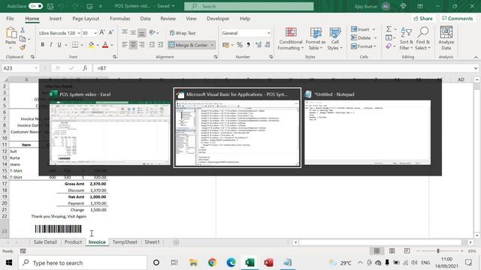Toggle middle vertical alignment
This screenshot has width=481, height=270.
tap(133, 32)
